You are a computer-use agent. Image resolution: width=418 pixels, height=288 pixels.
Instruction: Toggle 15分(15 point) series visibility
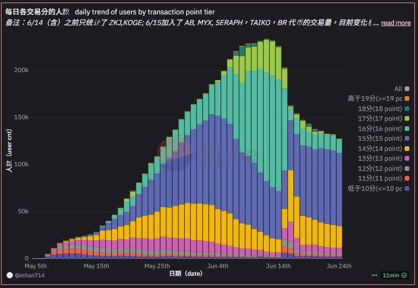tap(380, 139)
